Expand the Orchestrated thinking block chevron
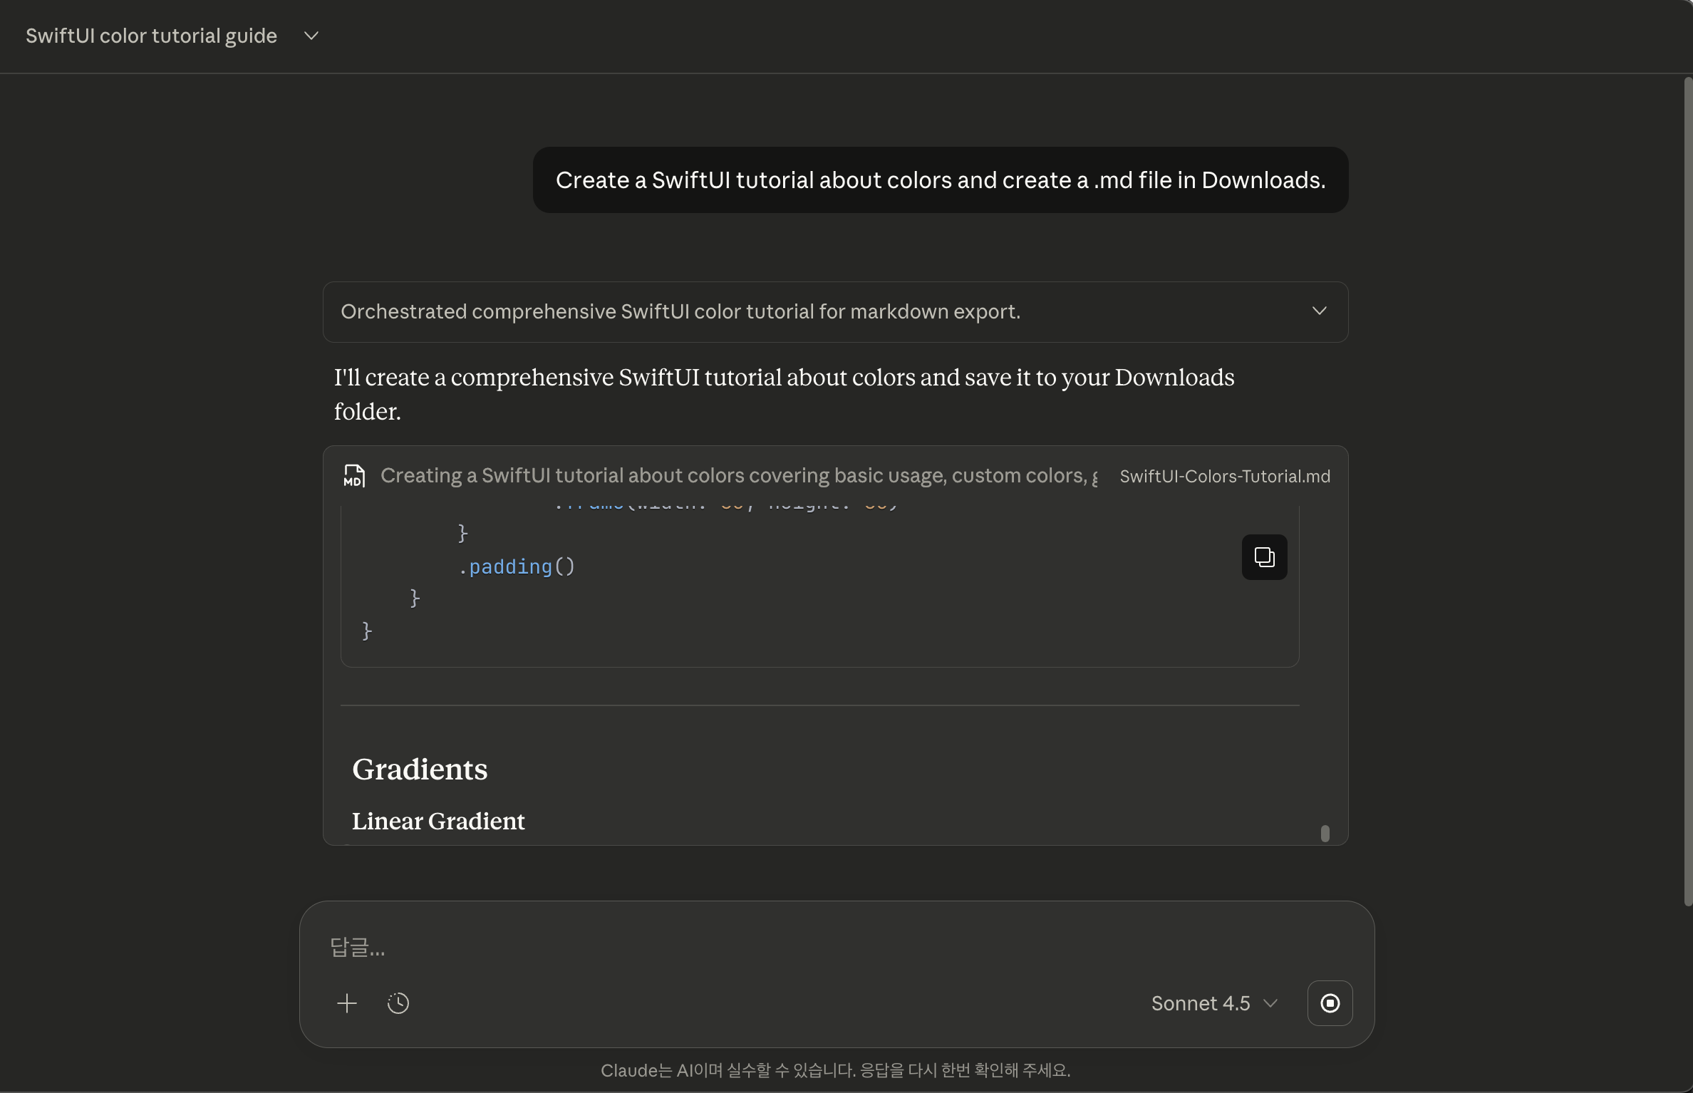This screenshot has width=1693, height=1093. tap(1319, 311)
